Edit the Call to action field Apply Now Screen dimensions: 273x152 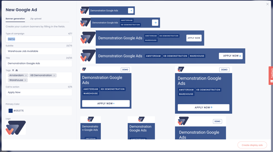tap(39, 92)
